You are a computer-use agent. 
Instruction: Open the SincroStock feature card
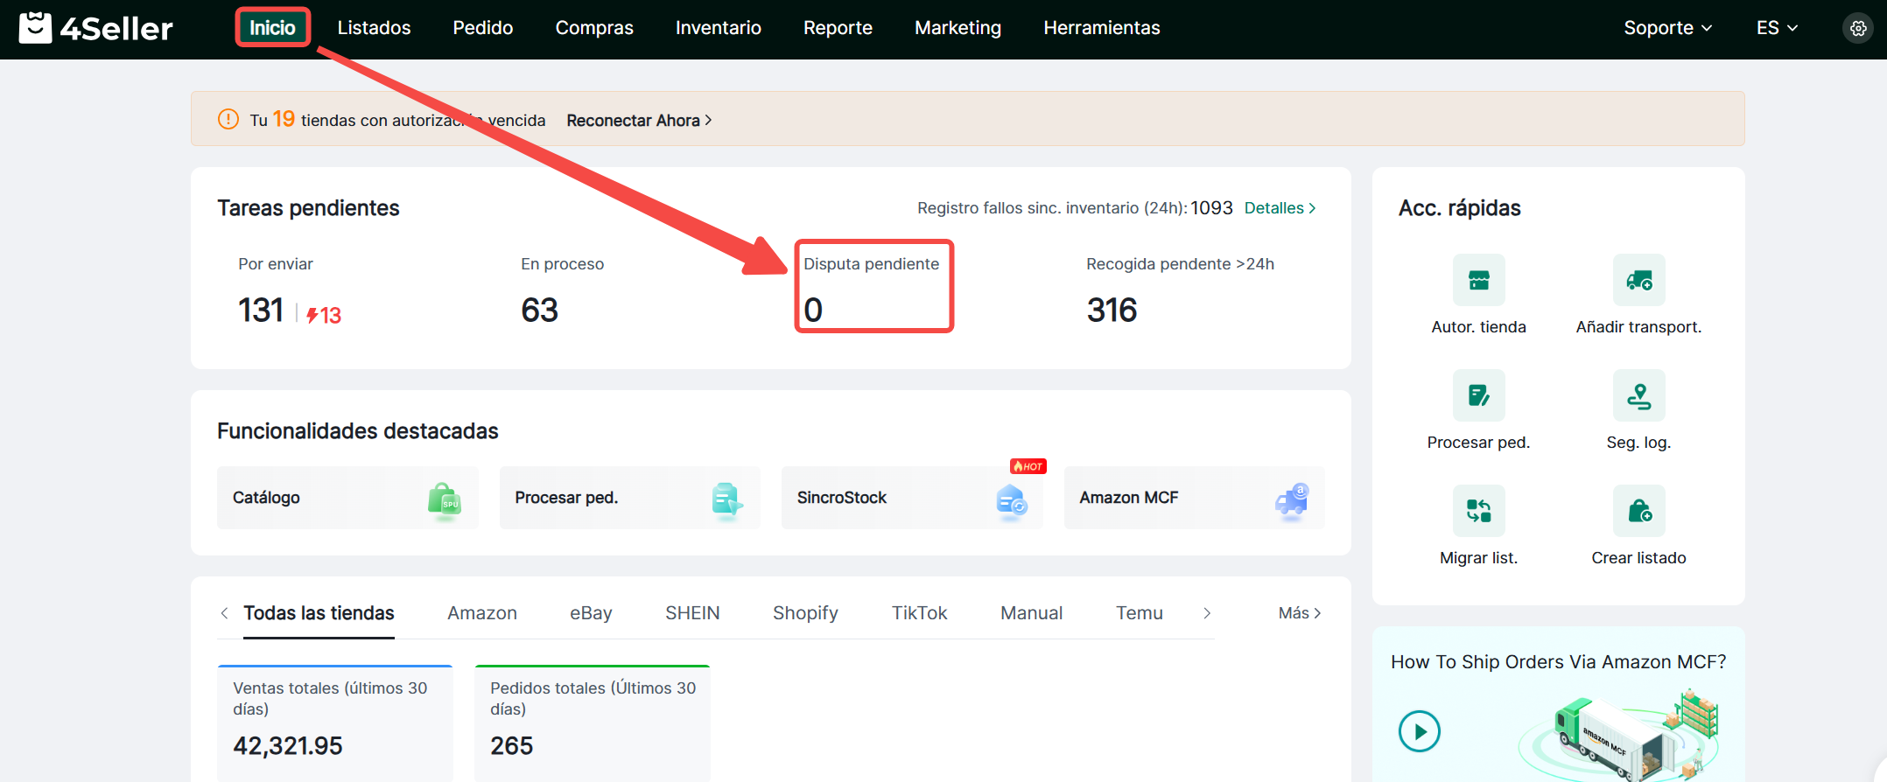[x=911, y=498]
